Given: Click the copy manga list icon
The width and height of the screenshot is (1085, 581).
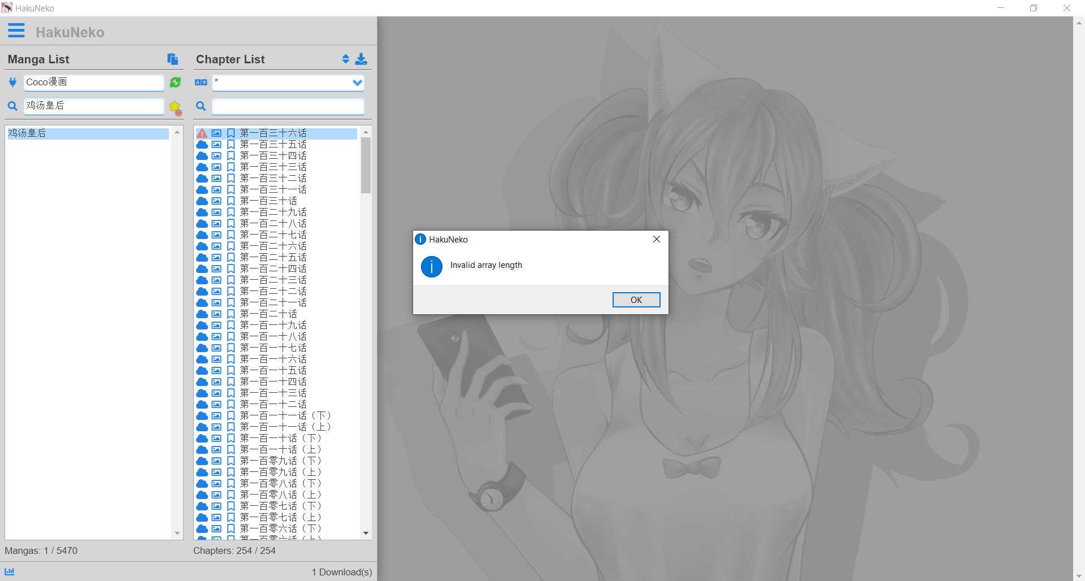Looking at the screenshot, I should pos(172,59).
